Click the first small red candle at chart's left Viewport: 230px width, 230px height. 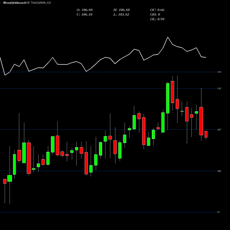tap(5, 181)
